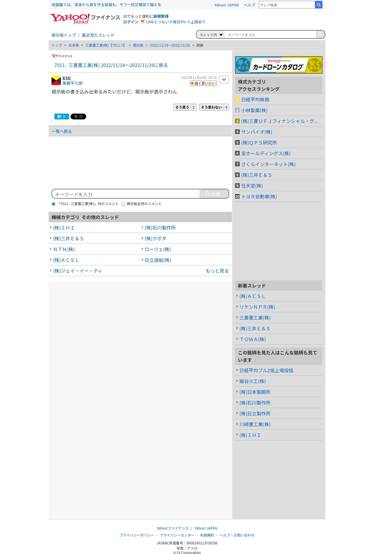Open the プライバシーセンター footer link
374x554 pixels.
pyautogui.click(x=177, y=535)
